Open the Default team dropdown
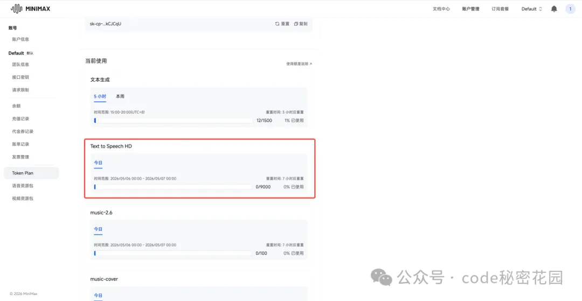 [x=531, y=9]
